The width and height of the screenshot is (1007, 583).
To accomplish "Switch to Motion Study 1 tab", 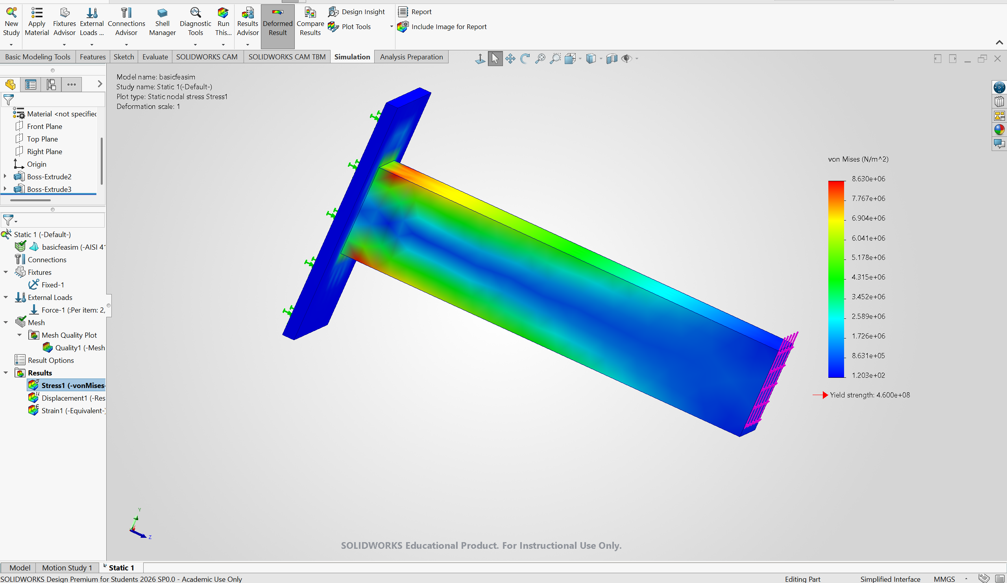I will click(67, 567).
